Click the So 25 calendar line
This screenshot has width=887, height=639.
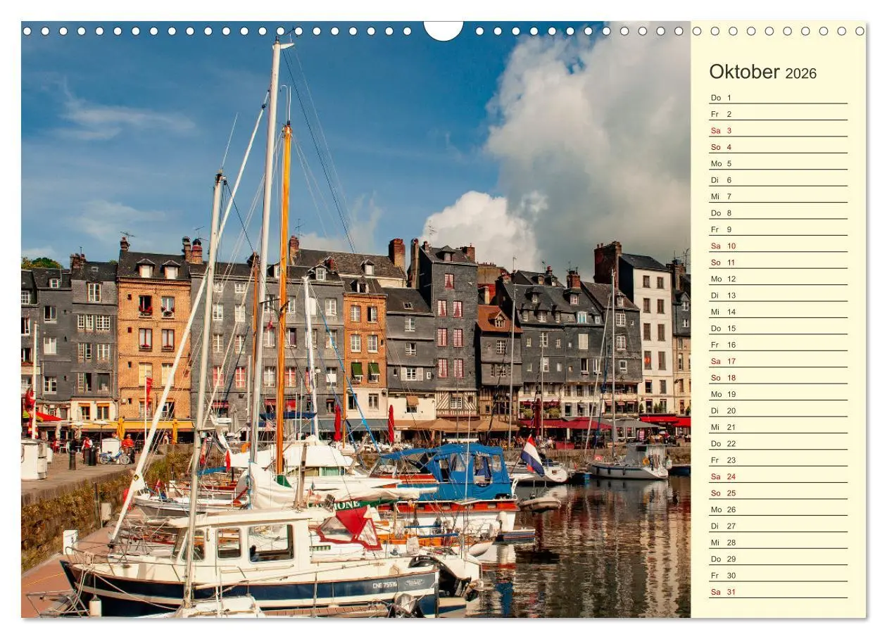(778, 493)
